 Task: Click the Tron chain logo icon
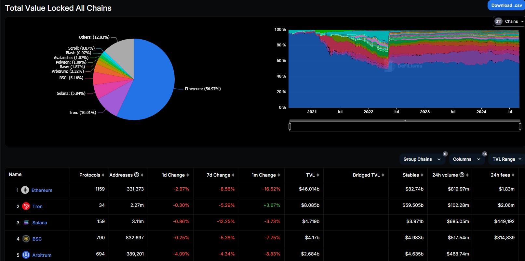coord(26,206)
